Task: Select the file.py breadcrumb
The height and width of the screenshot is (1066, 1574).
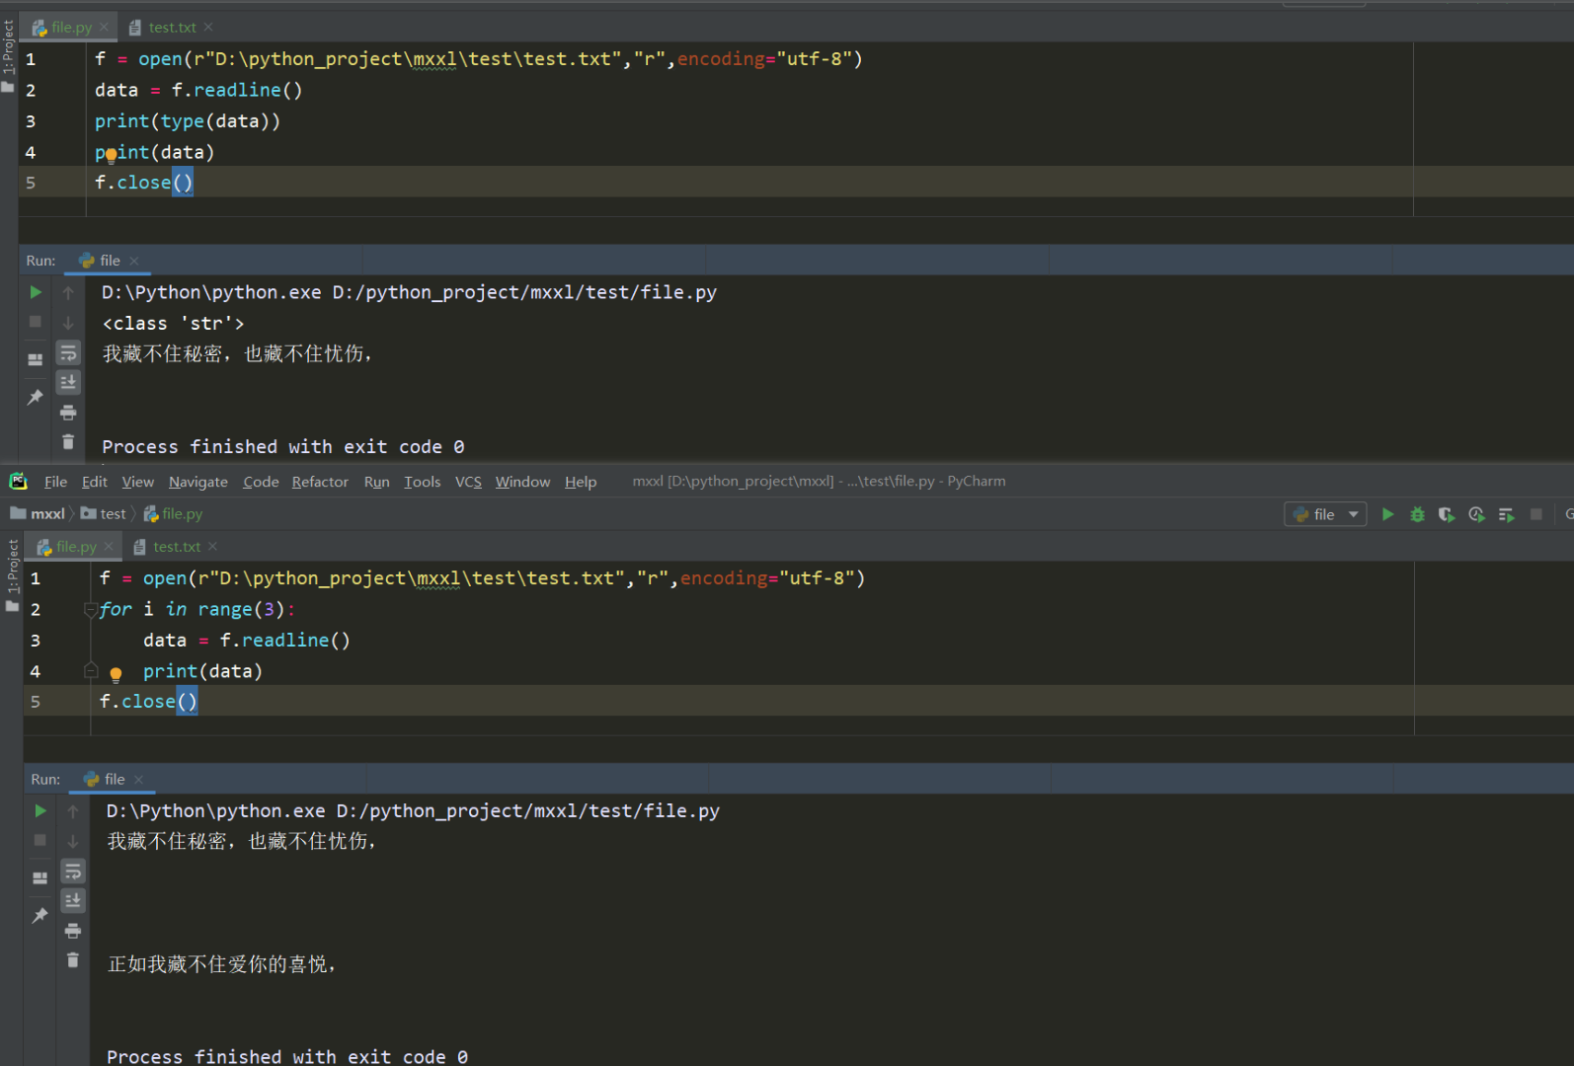Action: click(173, 514)
